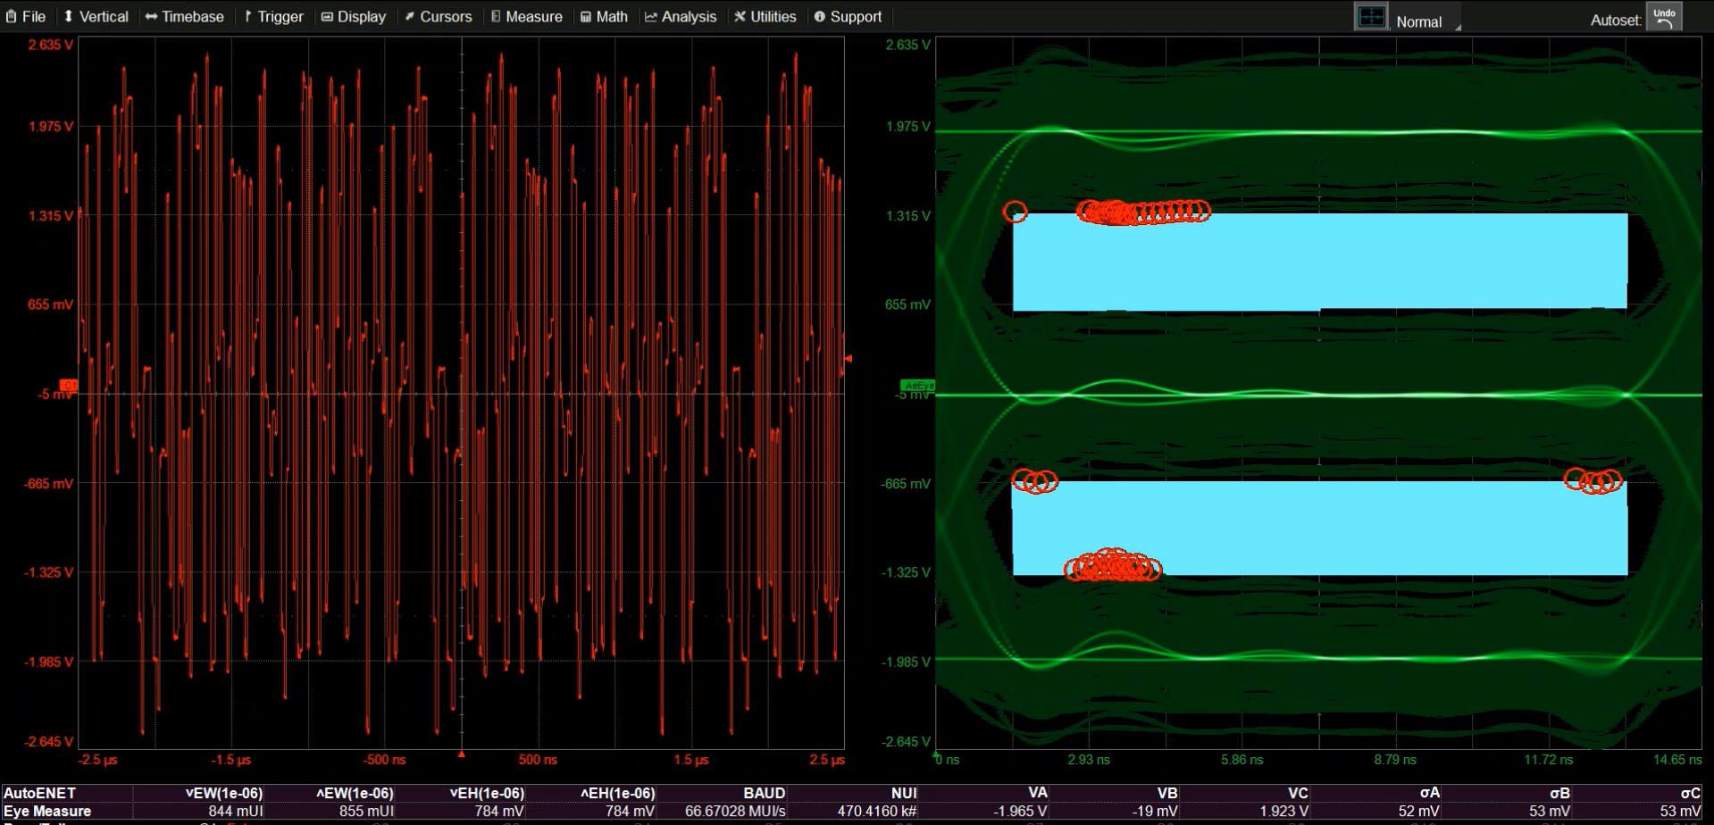1714x825 pixels.
Task: Expand the Normal display mode dropdown
Action: pyautogui.click(x=1427, y=21)
